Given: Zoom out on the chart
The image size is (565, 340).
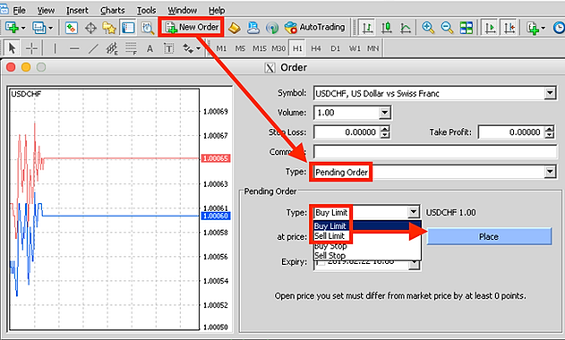Looking at the screenshot, I should 447,28.
